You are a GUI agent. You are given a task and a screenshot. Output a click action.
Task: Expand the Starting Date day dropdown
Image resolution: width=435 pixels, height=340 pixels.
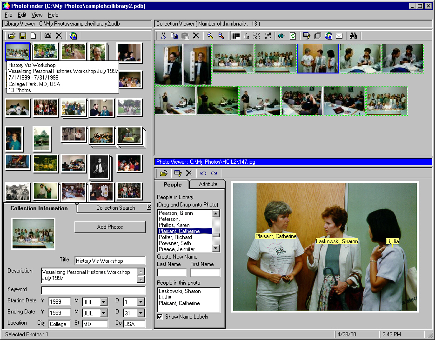pyautogui.click(x=141, y=302)
